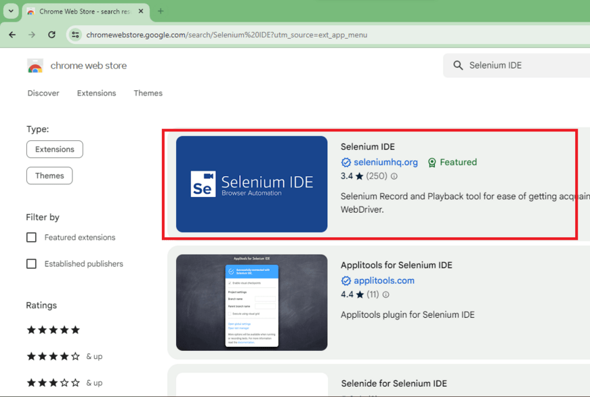
Task: Reload the Chrome Web Store page
Action: click(x=51, y=35)
